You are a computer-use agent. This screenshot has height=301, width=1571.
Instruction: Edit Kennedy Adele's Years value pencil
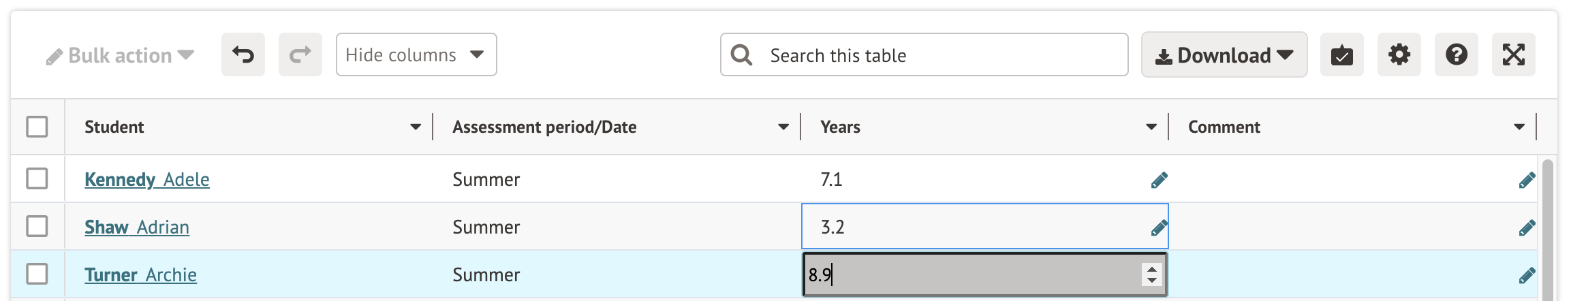[x=1159, y=180]
